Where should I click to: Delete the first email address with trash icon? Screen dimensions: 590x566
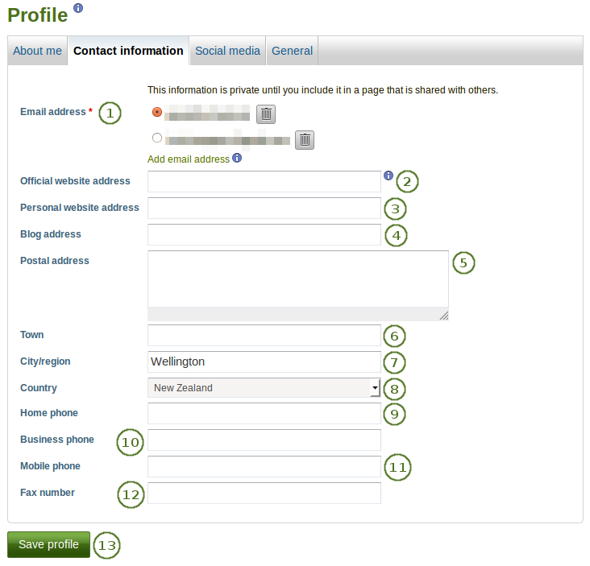point(266,114)
